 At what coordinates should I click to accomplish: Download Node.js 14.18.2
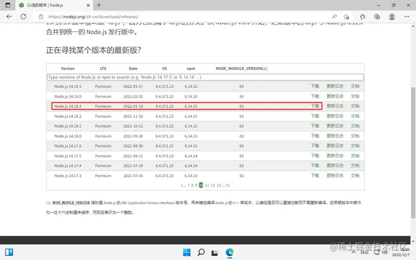click(x=315, y=116)
